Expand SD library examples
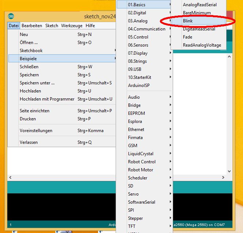 click(145, 186)
